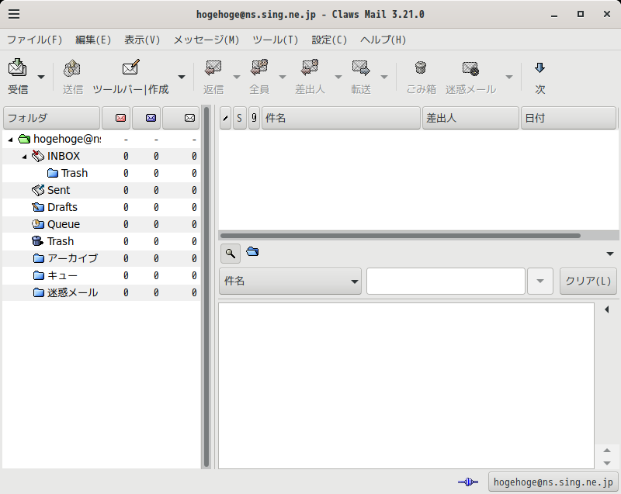Viewport: 621px width, 494px height.
Task: Open the dropdown arrow next to compose 作成
Action: 182,77
